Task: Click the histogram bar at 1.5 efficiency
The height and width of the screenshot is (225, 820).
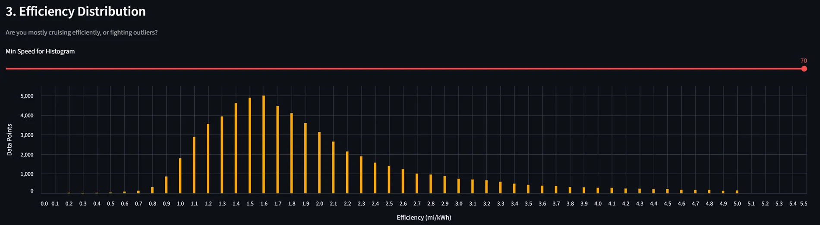Action: (x=250, y=146)
